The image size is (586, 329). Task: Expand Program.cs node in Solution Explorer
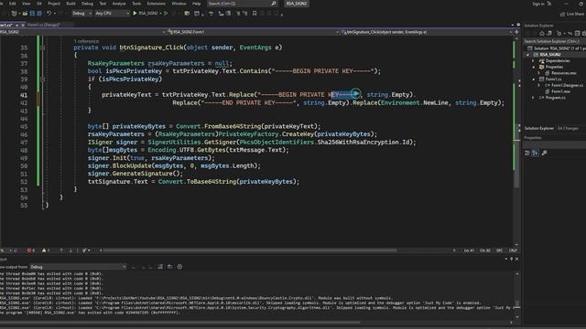[x=533, y=98]
